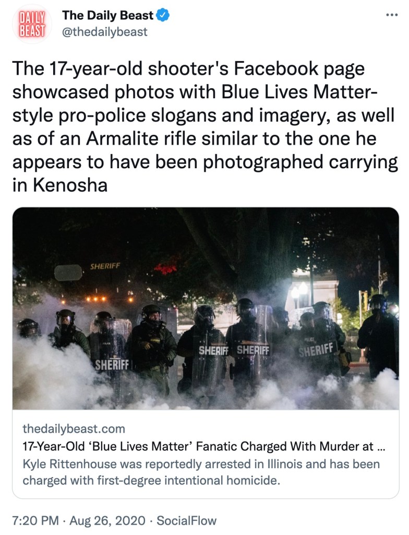Click the orange SHERIFF sign in photo
This screenshot has width=409, height=535.
pos(105,266)
